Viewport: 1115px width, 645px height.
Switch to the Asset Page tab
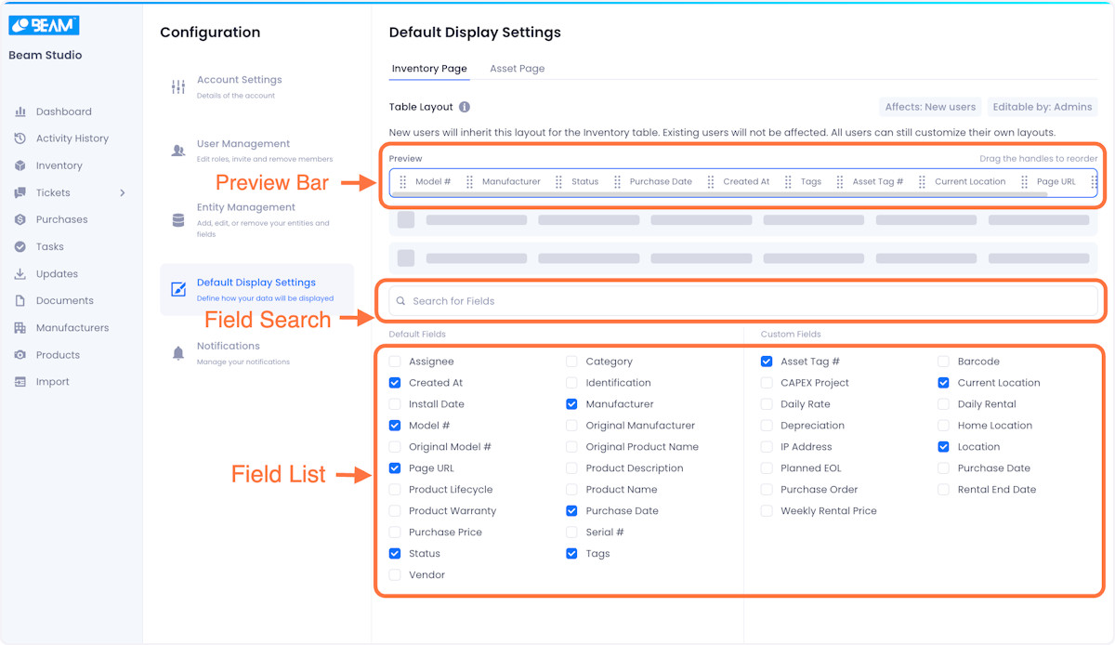pos(518,69)
